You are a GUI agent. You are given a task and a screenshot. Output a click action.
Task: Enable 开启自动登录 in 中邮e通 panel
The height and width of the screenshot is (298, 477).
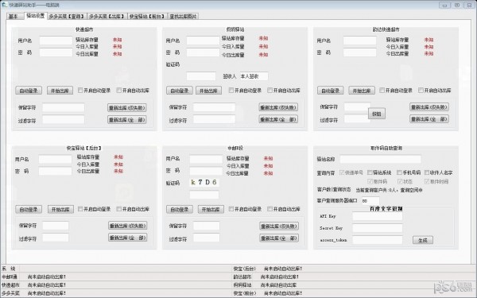point(245,209)
